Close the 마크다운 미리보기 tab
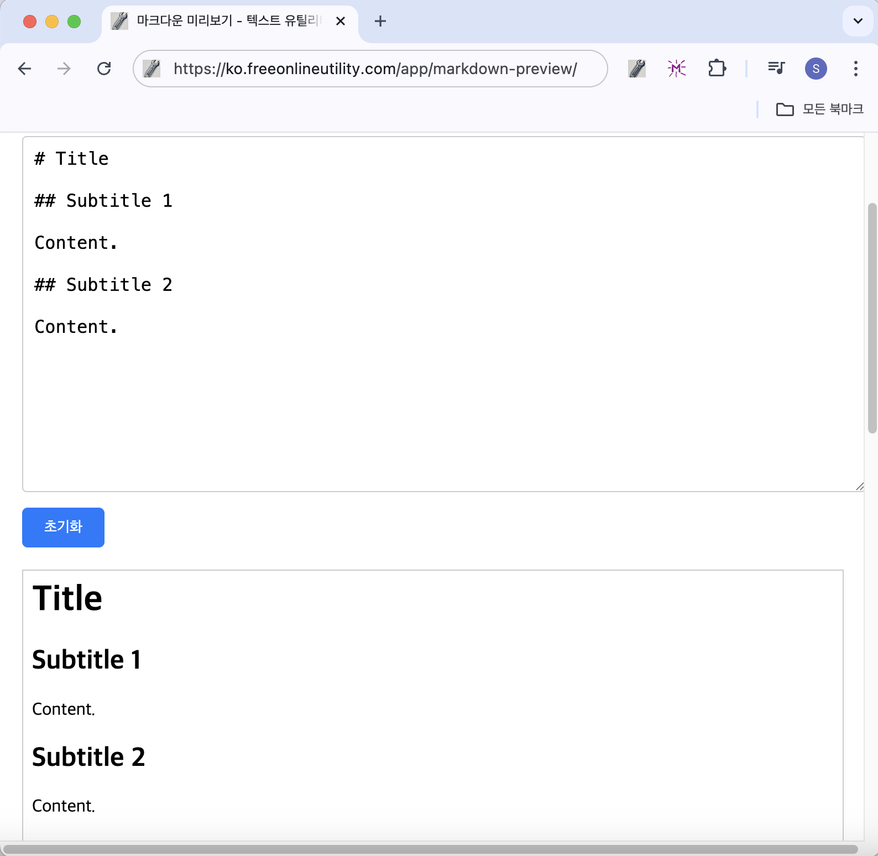 click(341, 21)
